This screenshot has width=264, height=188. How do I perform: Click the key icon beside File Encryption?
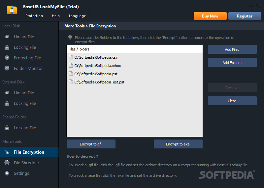pyautogui.click(x=7, y=152)
